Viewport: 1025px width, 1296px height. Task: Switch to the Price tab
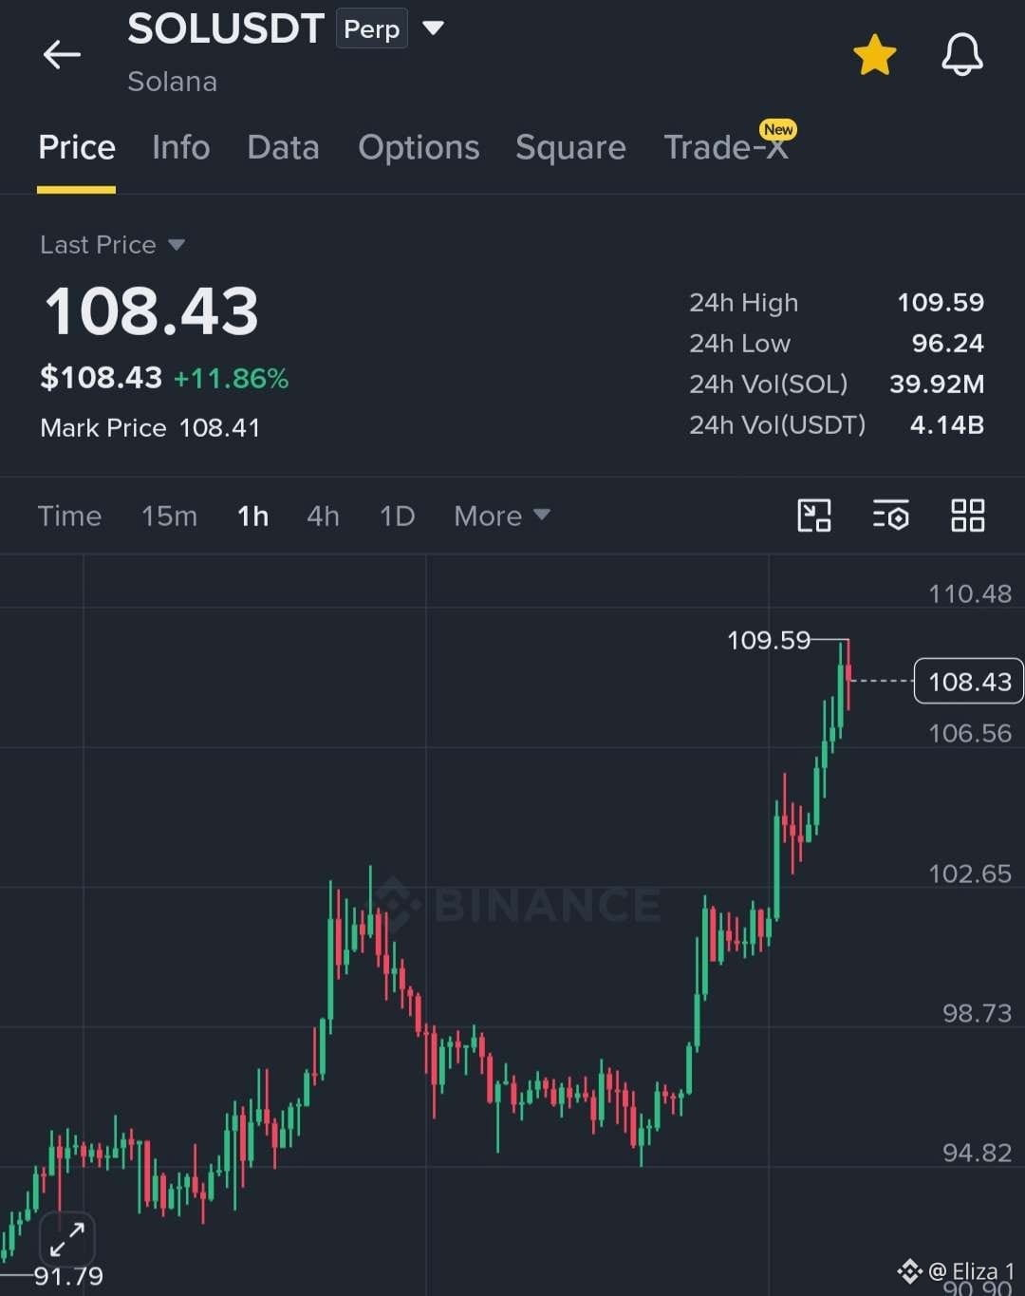pos(77,147)
